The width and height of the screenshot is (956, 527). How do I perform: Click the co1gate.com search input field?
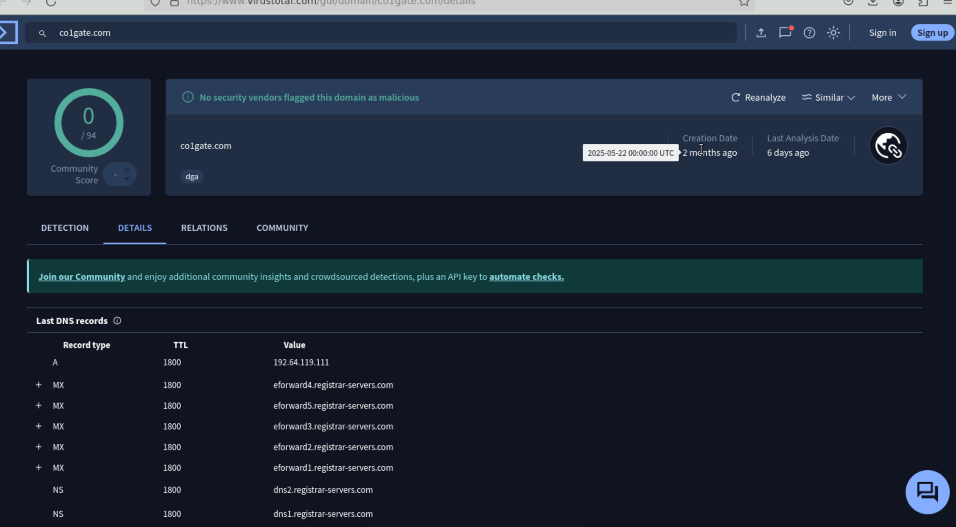coord(381,33)
